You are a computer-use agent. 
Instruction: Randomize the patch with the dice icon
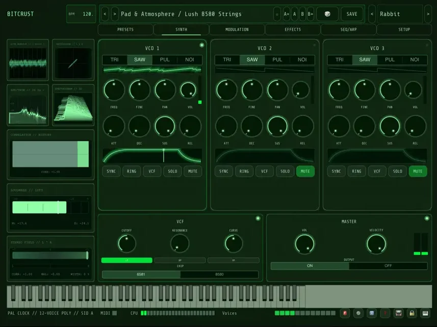(327, 14)
